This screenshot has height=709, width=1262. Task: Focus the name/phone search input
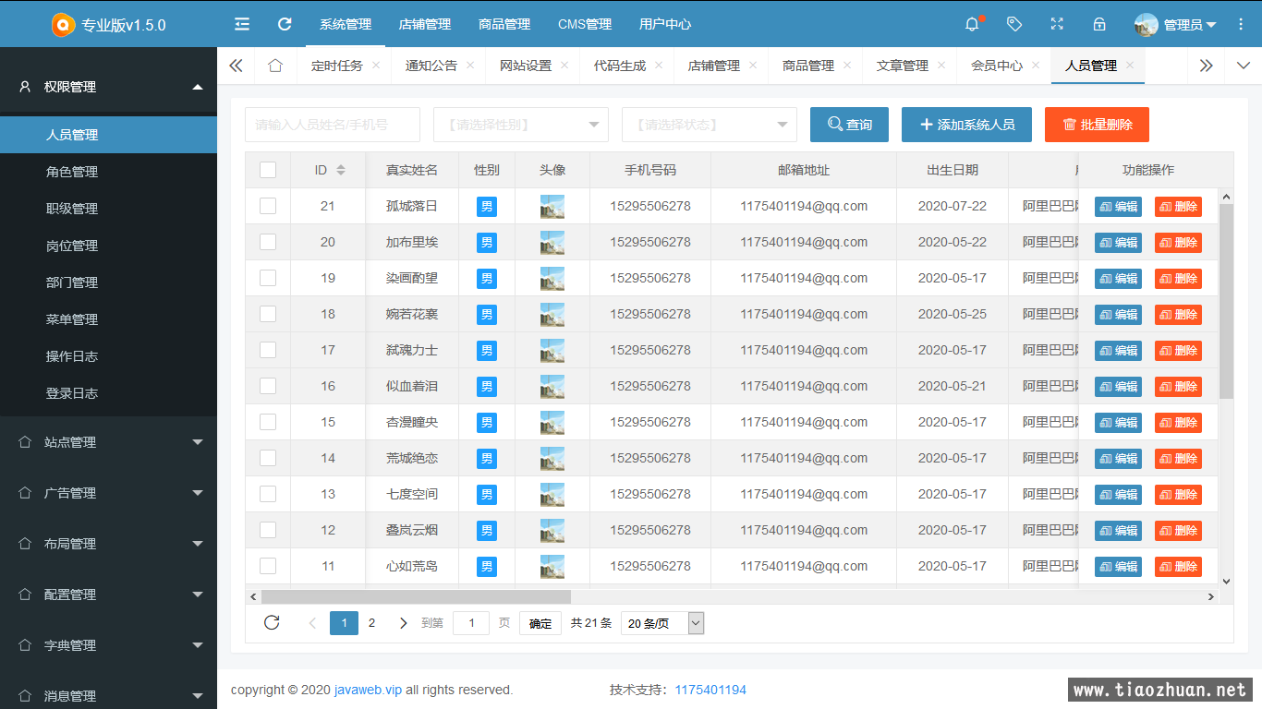tap(333, 125)
